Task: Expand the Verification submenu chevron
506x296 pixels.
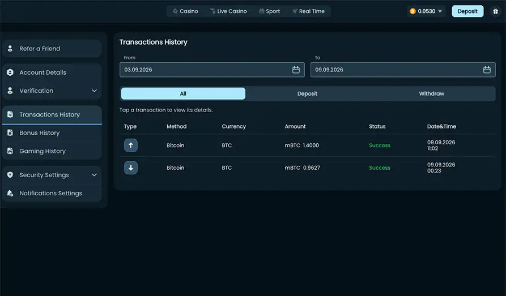Action: click(94, 91)
